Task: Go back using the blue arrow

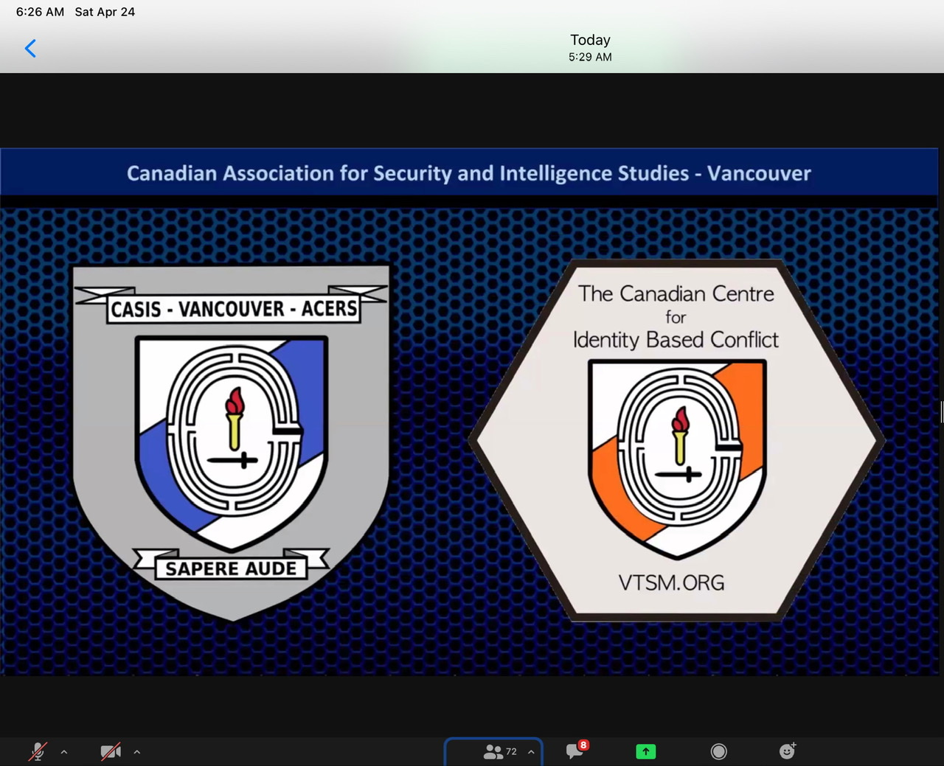Action: tap(30, 49)
